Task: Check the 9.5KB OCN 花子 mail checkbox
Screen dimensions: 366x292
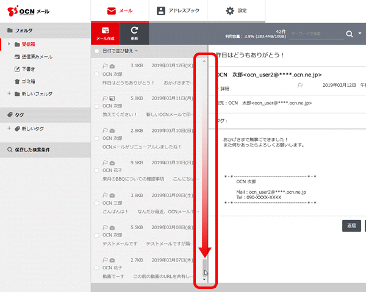Action: pyautogui.click(x=96, y=170)
